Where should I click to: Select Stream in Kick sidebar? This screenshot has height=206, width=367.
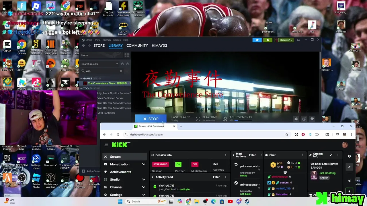(x=125, y=157)
